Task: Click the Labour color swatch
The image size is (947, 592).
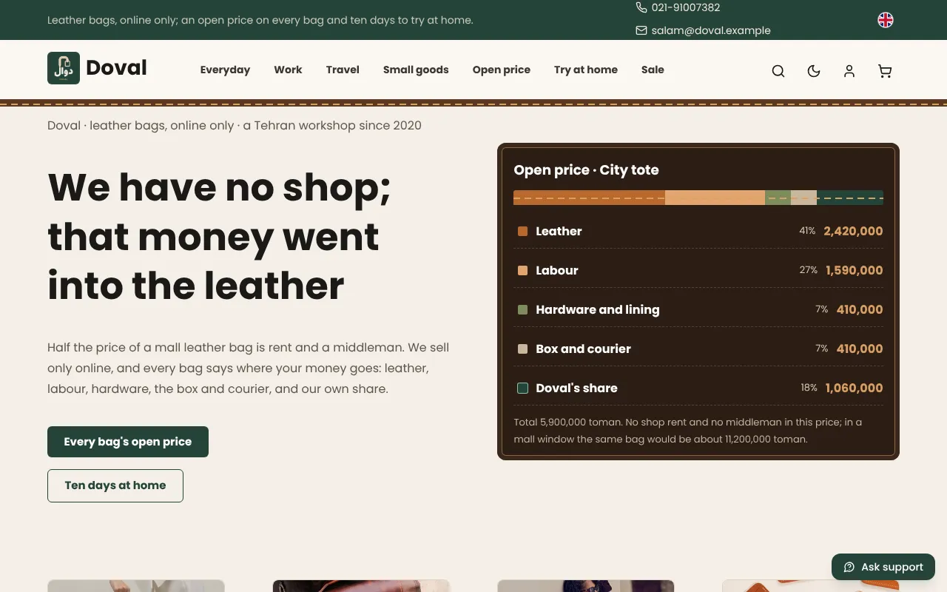Action: (x=523, y=270)
